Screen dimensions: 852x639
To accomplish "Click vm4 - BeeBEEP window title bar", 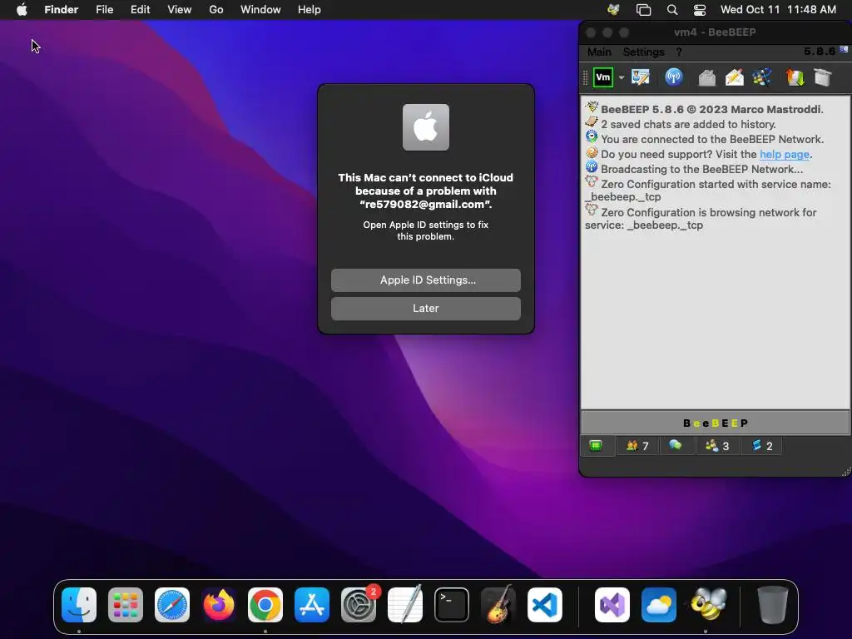I will [x=715, y=32].
